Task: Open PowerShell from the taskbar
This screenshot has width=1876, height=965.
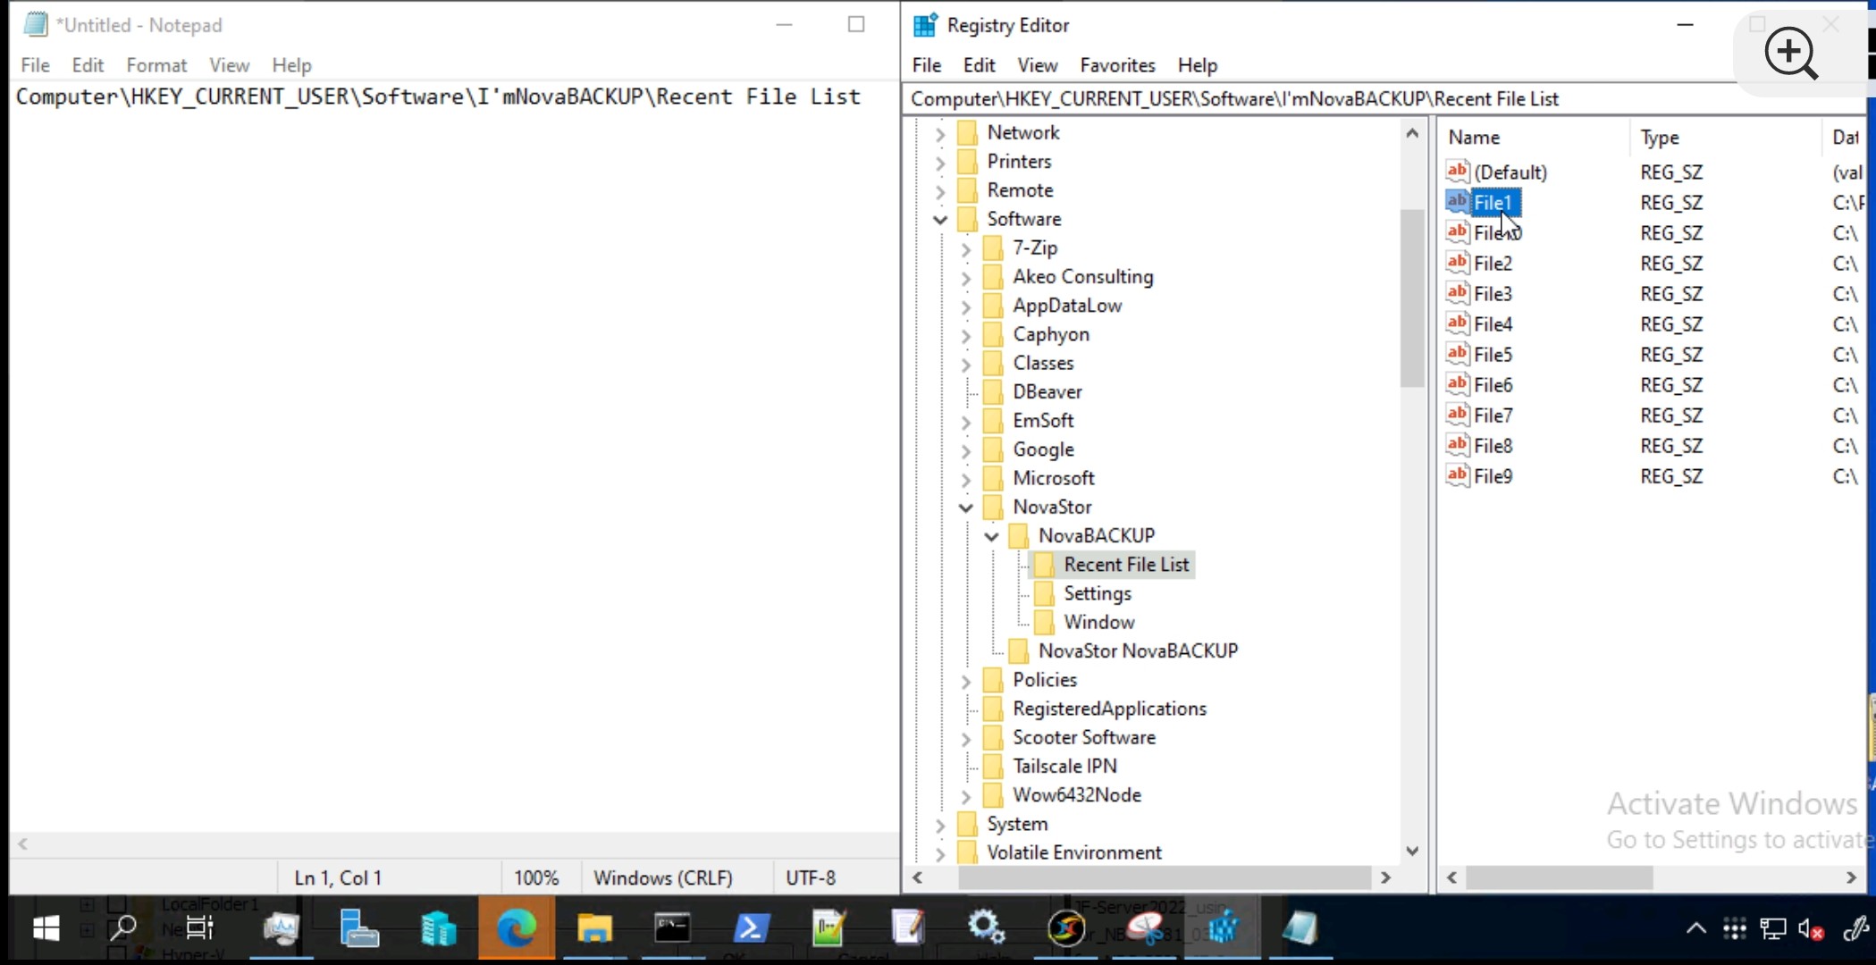Action: point(751,928)
